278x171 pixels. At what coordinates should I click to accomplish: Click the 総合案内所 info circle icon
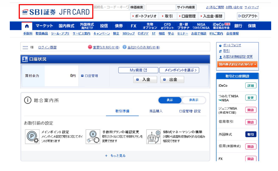[x=28, y=100]
